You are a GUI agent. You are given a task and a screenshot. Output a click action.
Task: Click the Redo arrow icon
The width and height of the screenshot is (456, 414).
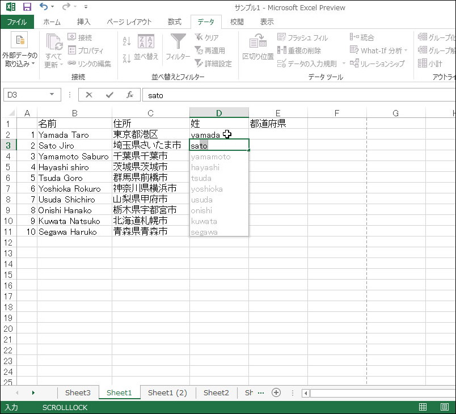[x=66, y=6]
